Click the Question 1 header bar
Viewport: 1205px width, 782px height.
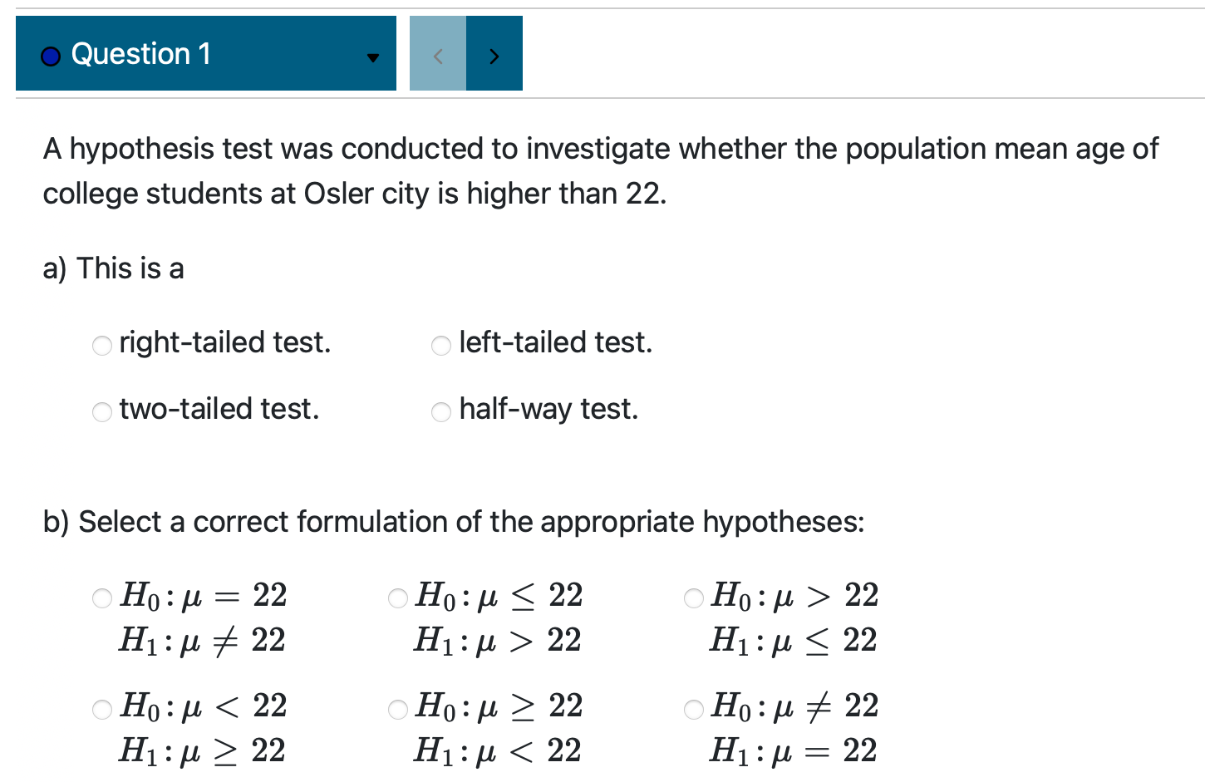[x=206, y=53]
